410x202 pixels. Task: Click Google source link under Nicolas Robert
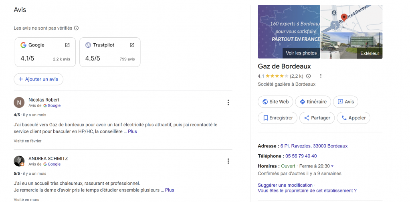(52, 105)
